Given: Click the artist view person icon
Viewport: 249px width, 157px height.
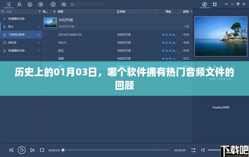Looking at the screenshot, I should (19, 5).
